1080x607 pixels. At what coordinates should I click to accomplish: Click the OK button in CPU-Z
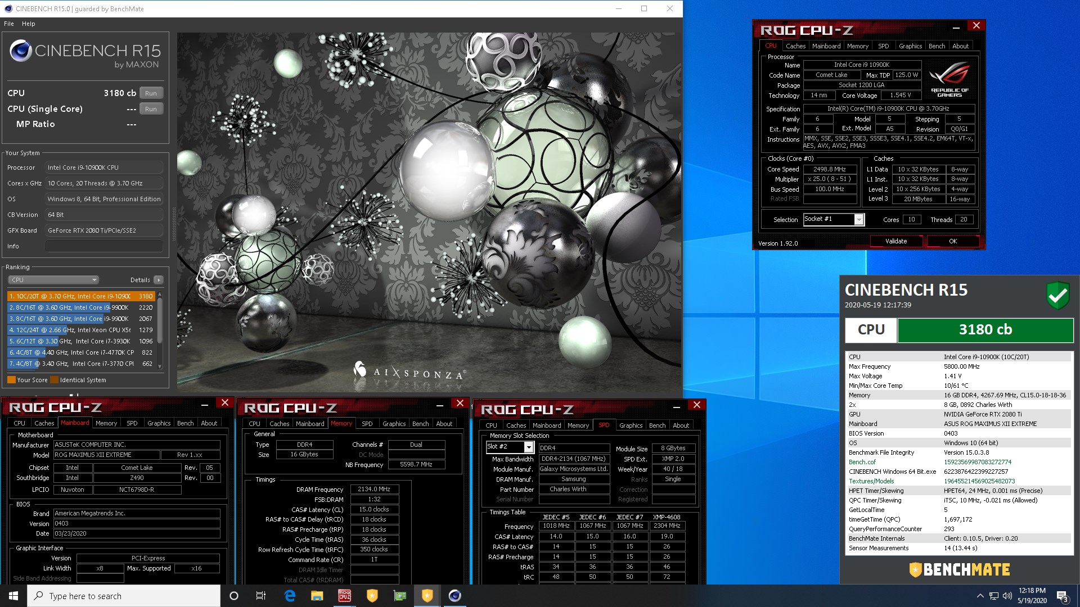[953, 241]
